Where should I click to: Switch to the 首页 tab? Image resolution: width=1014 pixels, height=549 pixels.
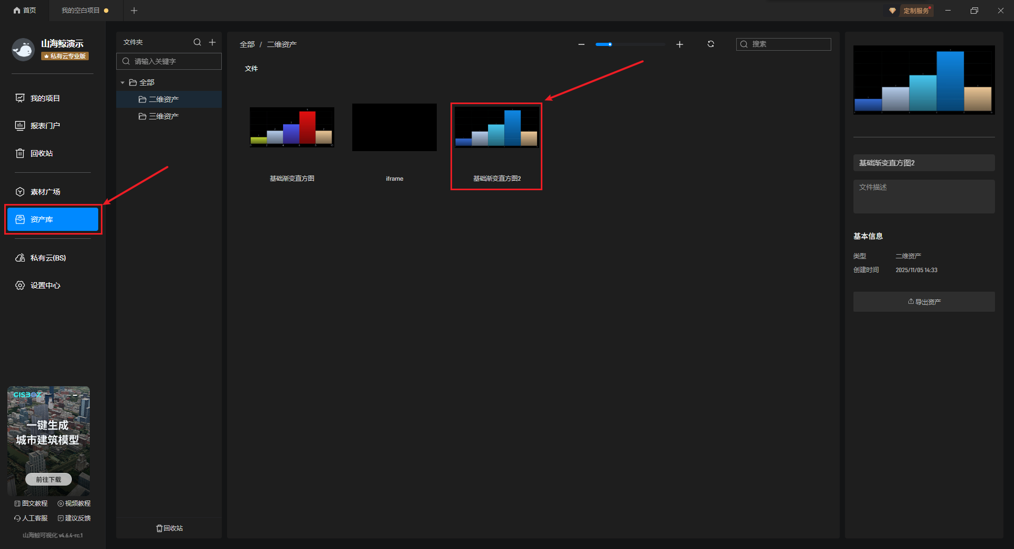click(25, 11)
